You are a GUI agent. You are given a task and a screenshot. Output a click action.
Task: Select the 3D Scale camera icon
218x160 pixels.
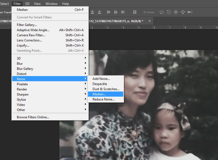pyautogui.click(x=190, y=12)
